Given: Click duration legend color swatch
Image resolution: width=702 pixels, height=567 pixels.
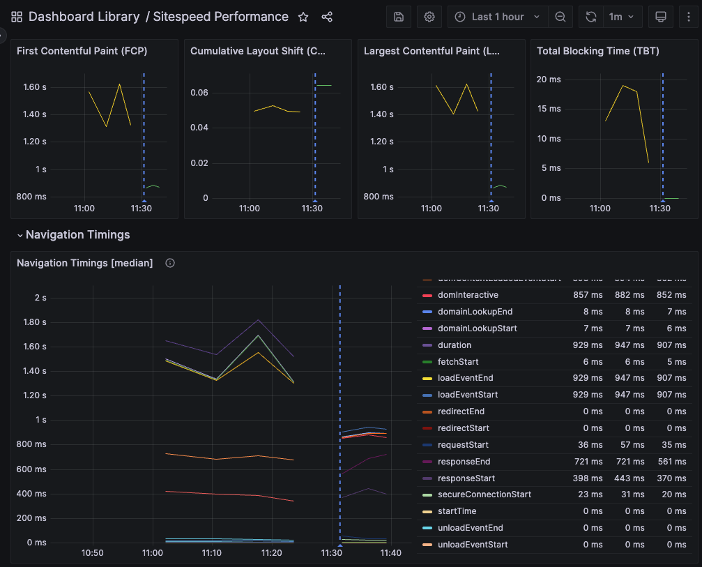Looking at the screenshot, I should click(x=427, y=345).
